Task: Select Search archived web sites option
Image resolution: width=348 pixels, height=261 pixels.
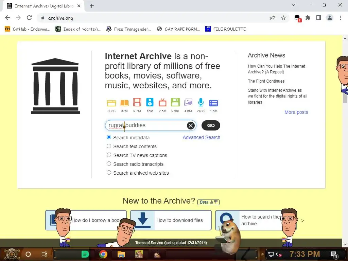Action: 109,172
